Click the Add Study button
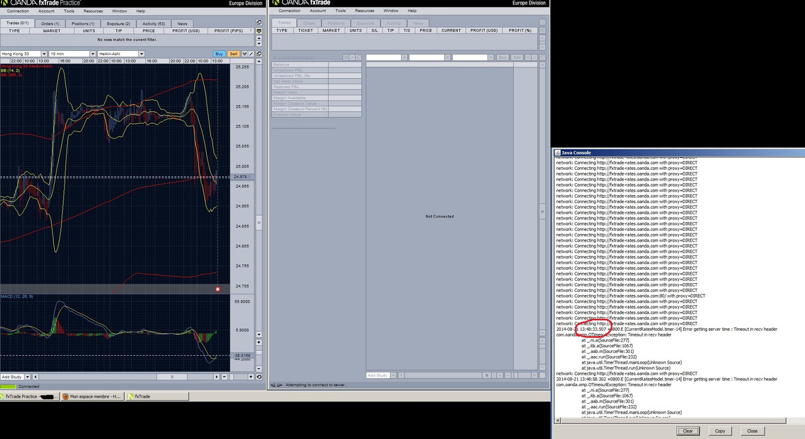 (x=12, y=377)
